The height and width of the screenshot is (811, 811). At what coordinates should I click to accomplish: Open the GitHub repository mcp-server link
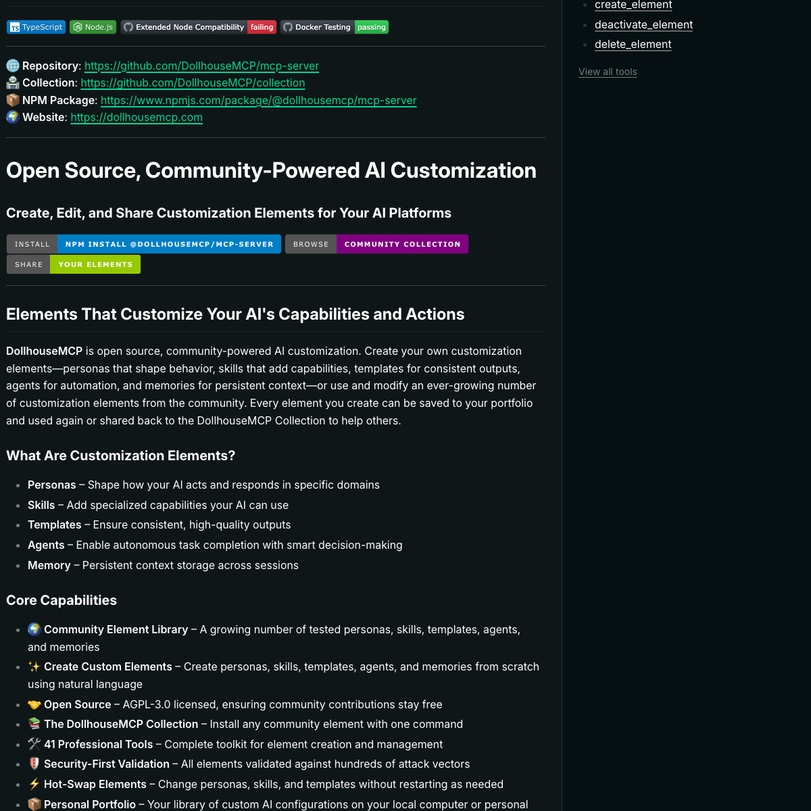pos(201,66)
